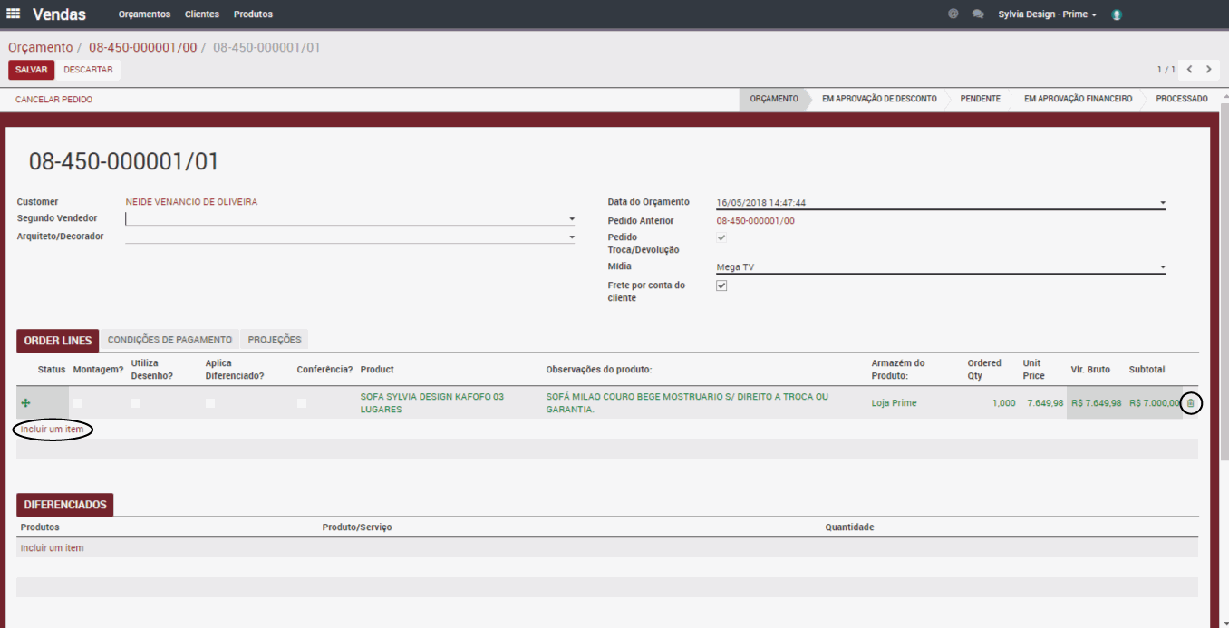
Task: Click Incluir um item under order lines
Action: click(52, 430)
